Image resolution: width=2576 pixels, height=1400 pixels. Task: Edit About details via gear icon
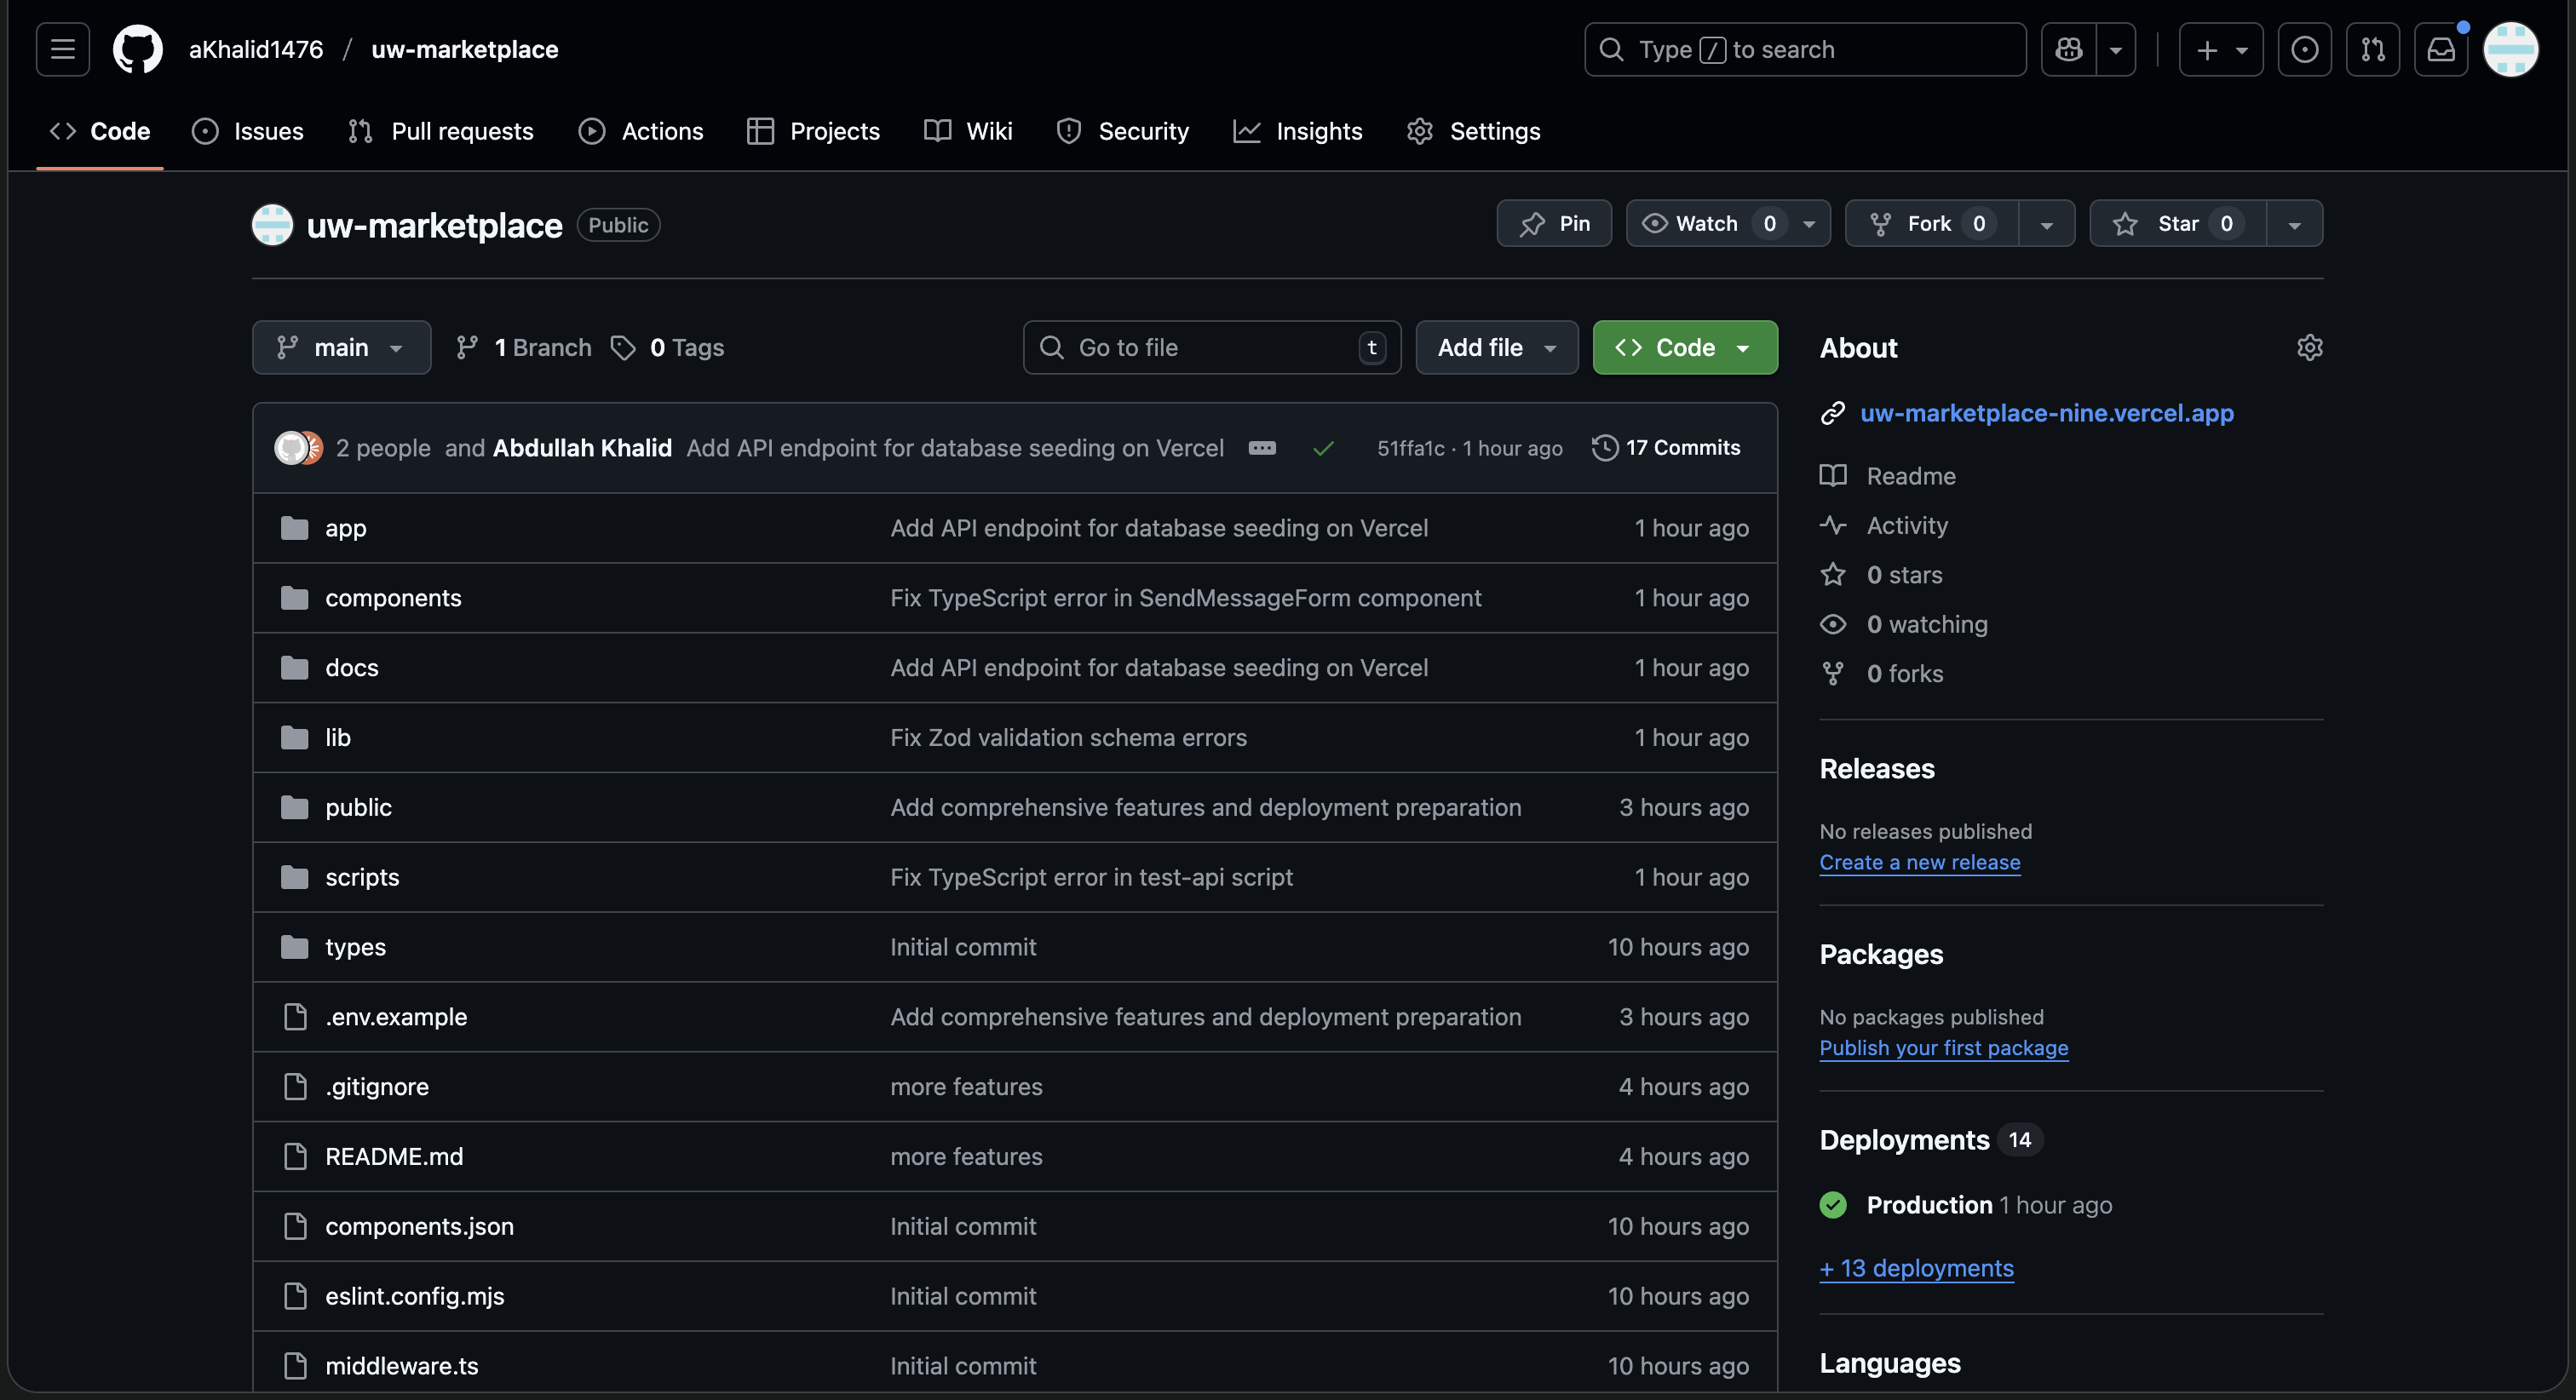[2309, 347]
